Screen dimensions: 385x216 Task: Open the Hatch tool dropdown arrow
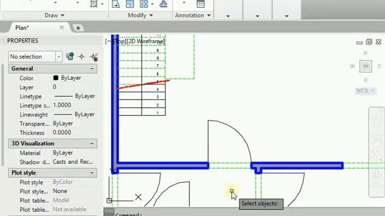102,4
